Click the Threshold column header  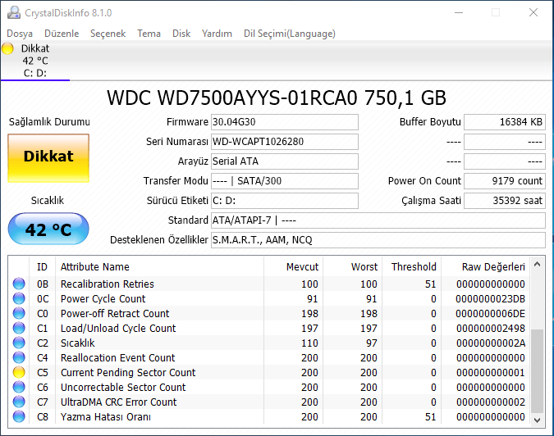pyautogui.click(x=414, y=267)
